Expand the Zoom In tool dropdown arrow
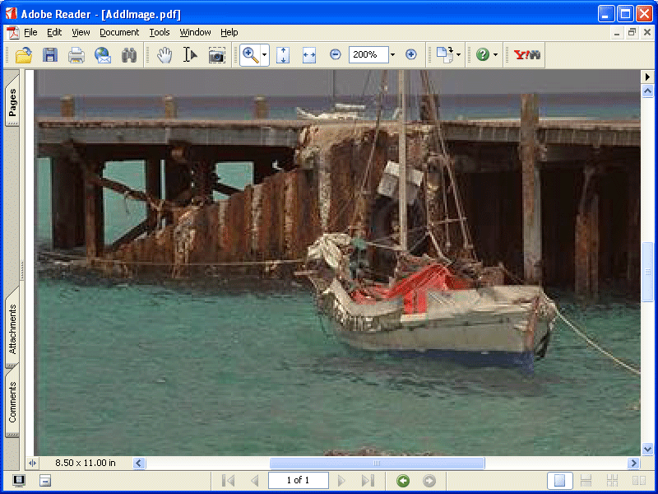Screen dimensions: 658x494 [264, 55]
